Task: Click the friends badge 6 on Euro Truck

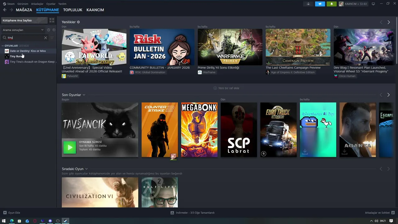Action: point(264,154)
